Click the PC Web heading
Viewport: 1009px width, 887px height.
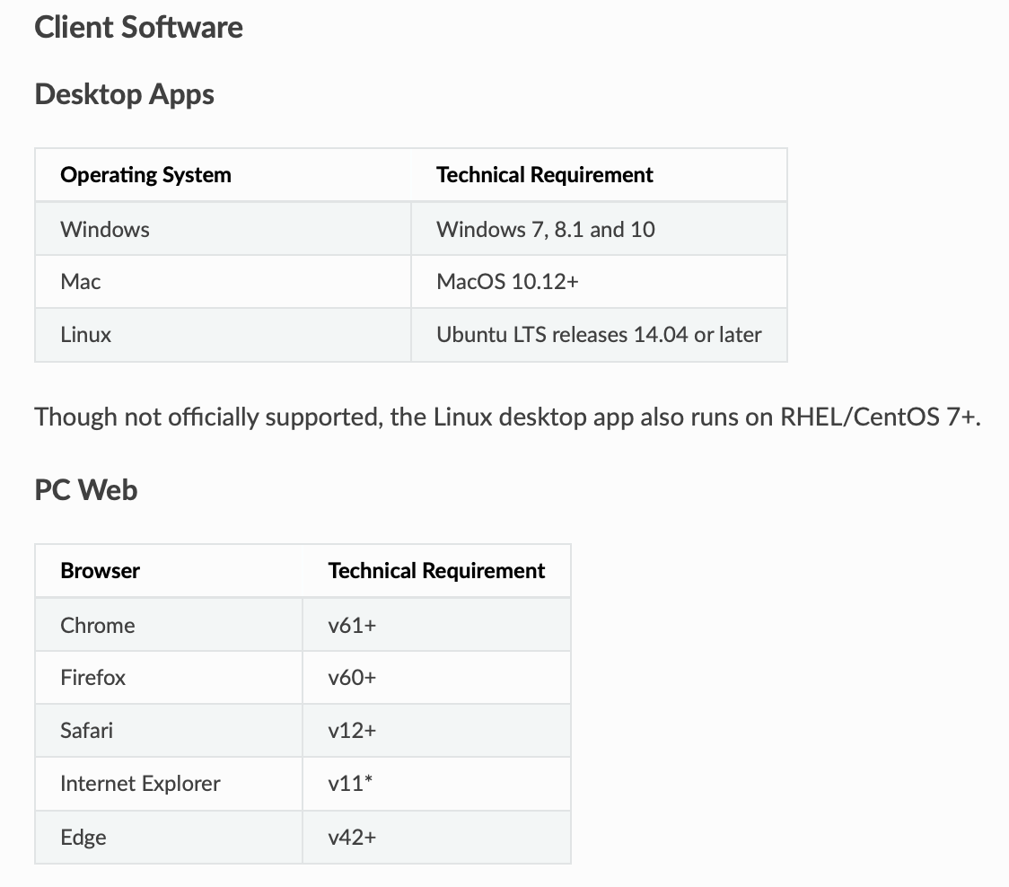(x=85, y=490)
